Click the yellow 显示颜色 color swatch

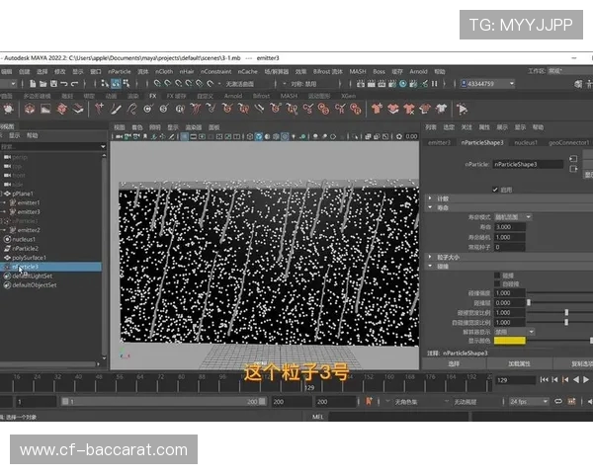tap(509, 341)
